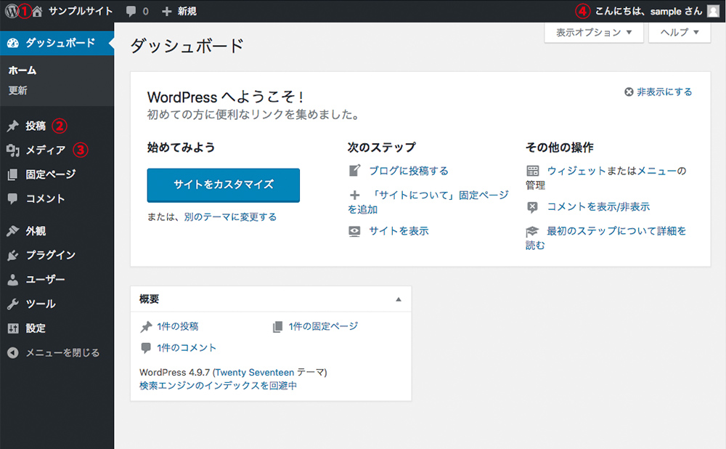Click the WordPress logo in admin bar
The height and width of the screenshot is (449, 726).
[11, 11]
